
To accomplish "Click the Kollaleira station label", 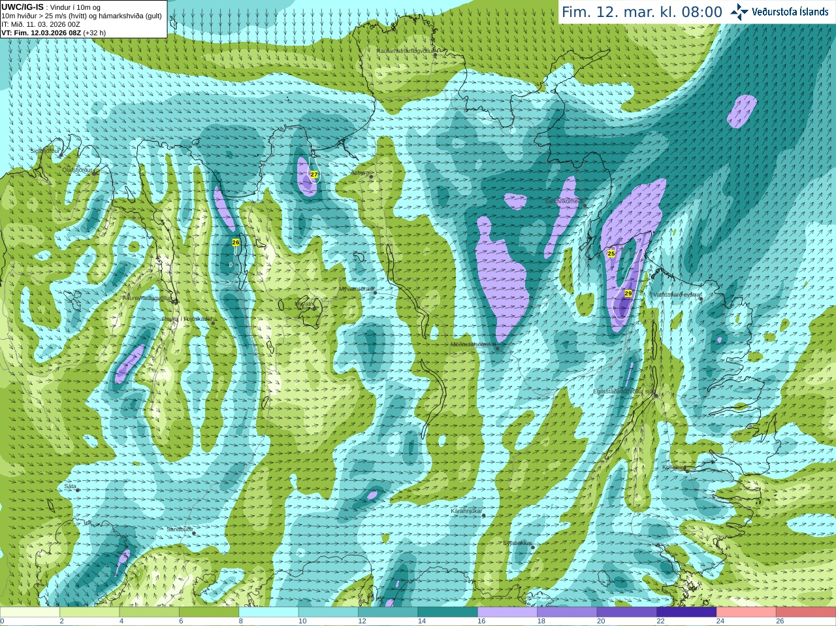I will point(674,467).
